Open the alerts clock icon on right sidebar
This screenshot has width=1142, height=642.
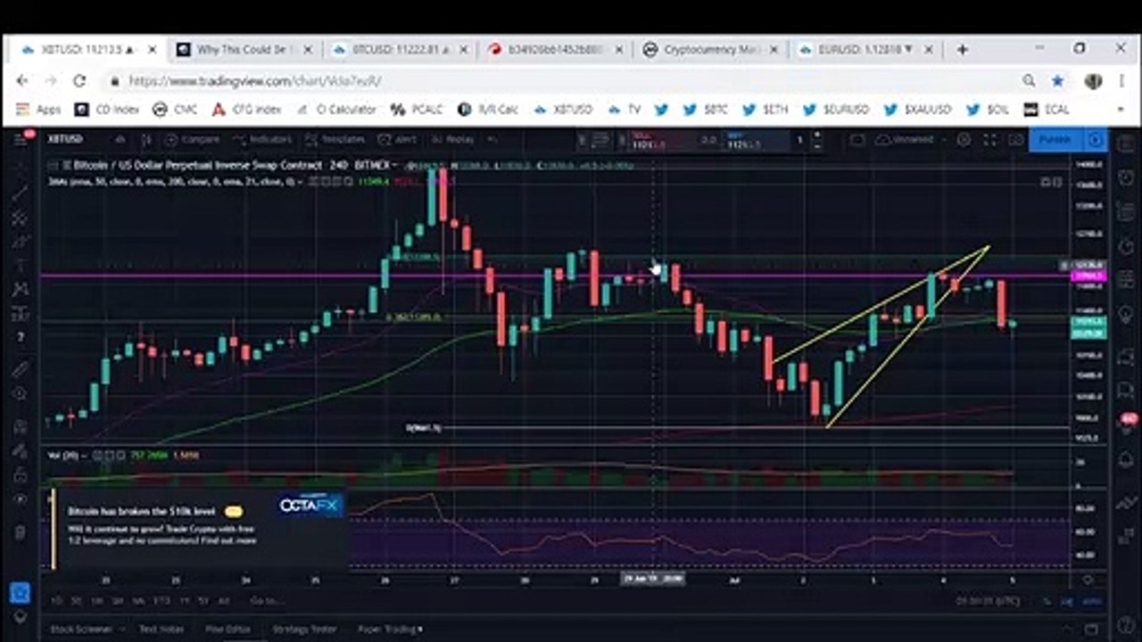coord(1125,177)
